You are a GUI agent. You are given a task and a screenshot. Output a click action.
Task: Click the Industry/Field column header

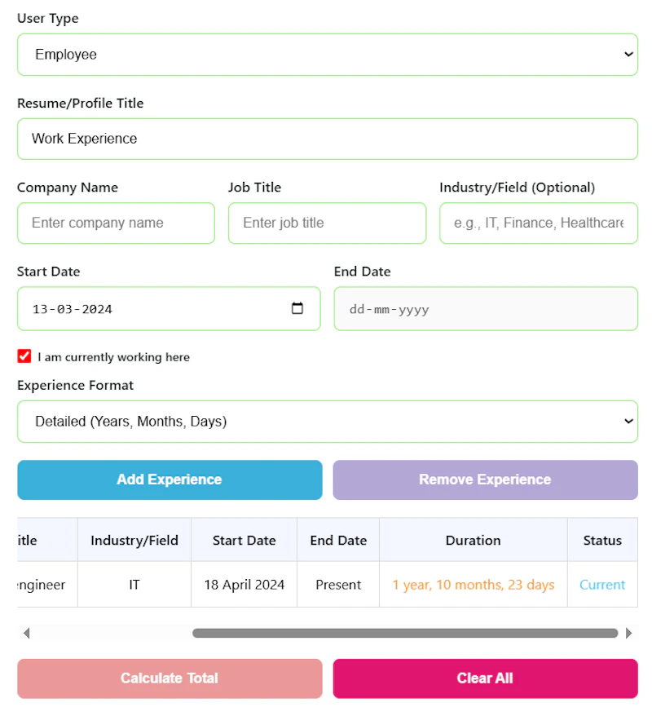(134, 540)
